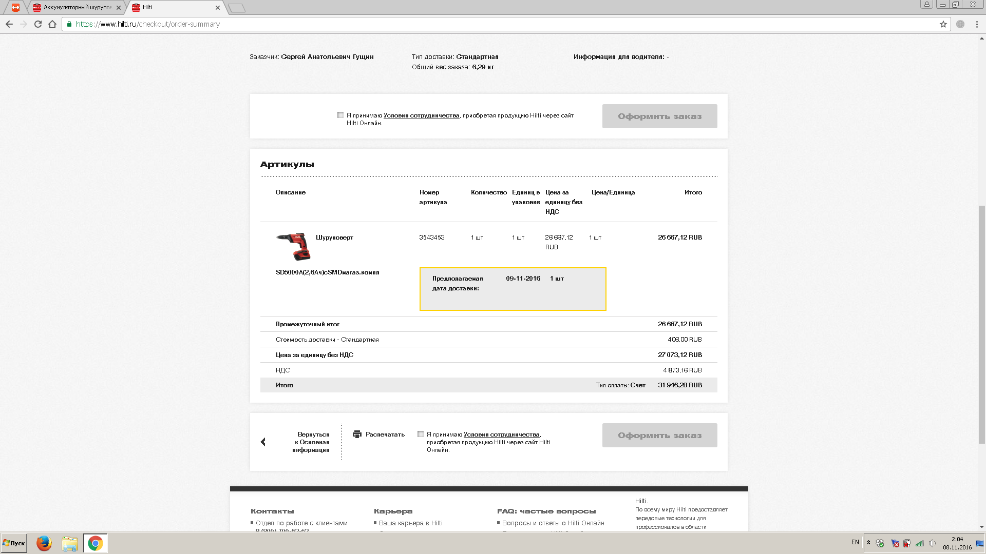
Task: Click the EN language indicator
Action: pos(855,542)
